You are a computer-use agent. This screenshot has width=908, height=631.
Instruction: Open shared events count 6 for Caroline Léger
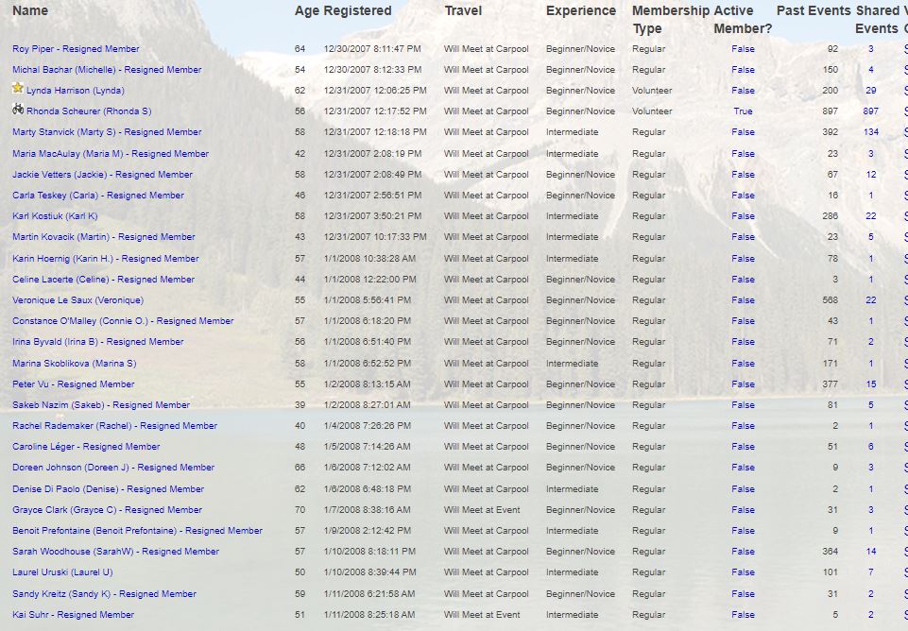coord(871,447)
